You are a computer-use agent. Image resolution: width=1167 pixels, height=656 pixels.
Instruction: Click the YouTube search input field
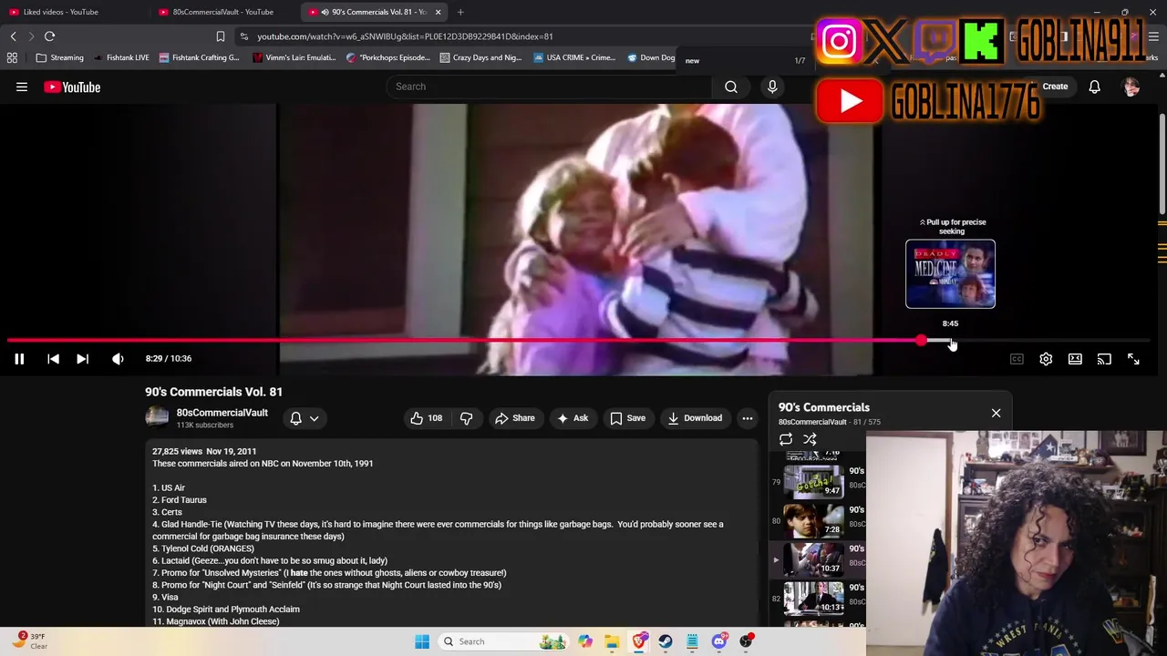(x=549, y=87)
